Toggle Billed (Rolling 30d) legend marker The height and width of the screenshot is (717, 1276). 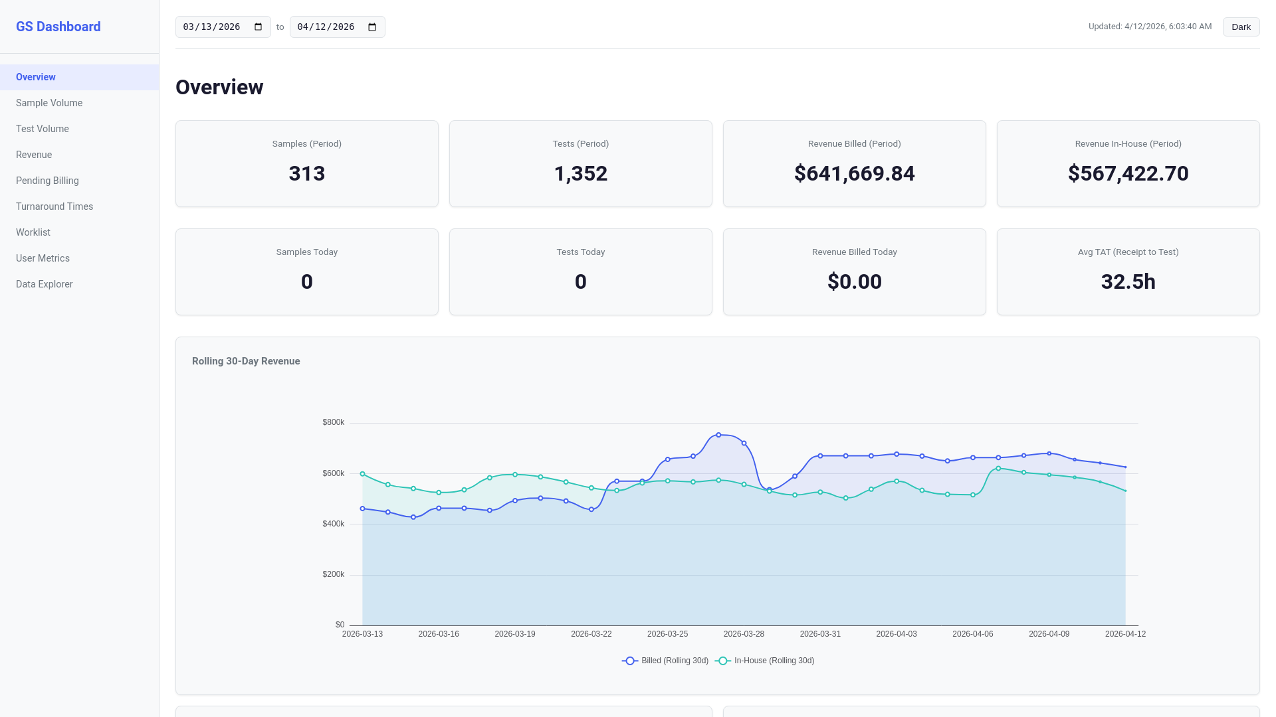pyautogui.click(x=630, y=661)
